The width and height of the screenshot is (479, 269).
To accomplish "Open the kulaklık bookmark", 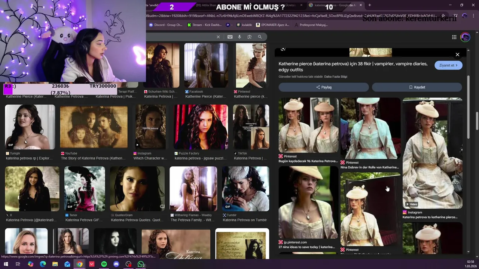I will pyautogui.click(x=244, y=25).
